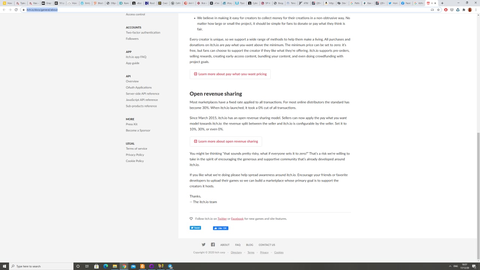Open Terms of service in the sidebar
Screen dimensions: 480x270
click(136, 148)
